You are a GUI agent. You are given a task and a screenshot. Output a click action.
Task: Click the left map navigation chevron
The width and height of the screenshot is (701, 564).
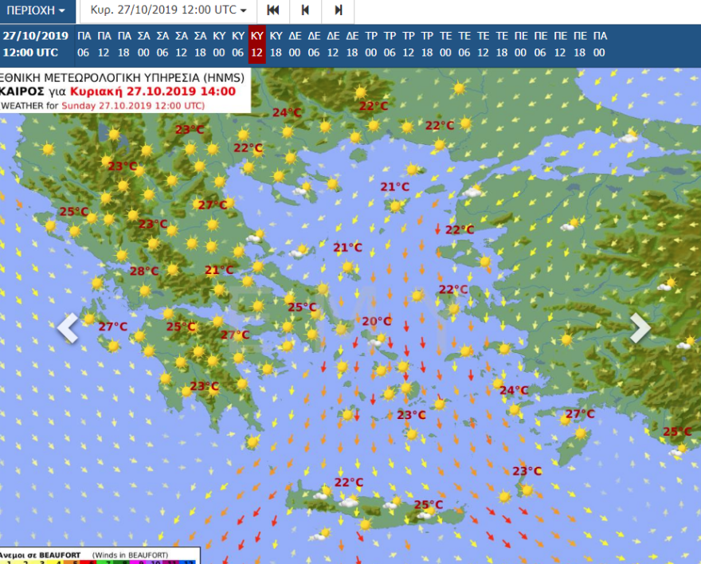pyautogui.click(x=68, y=327)
